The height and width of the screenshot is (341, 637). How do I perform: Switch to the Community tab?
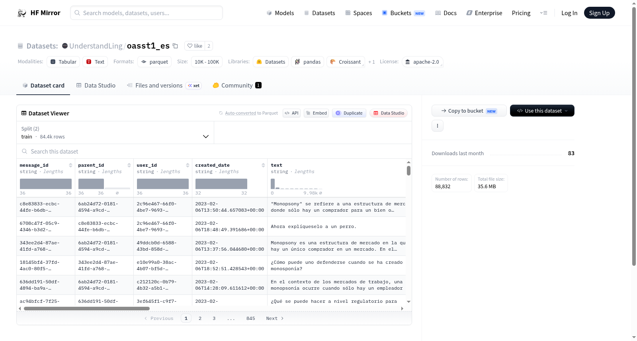pos(237,85)
